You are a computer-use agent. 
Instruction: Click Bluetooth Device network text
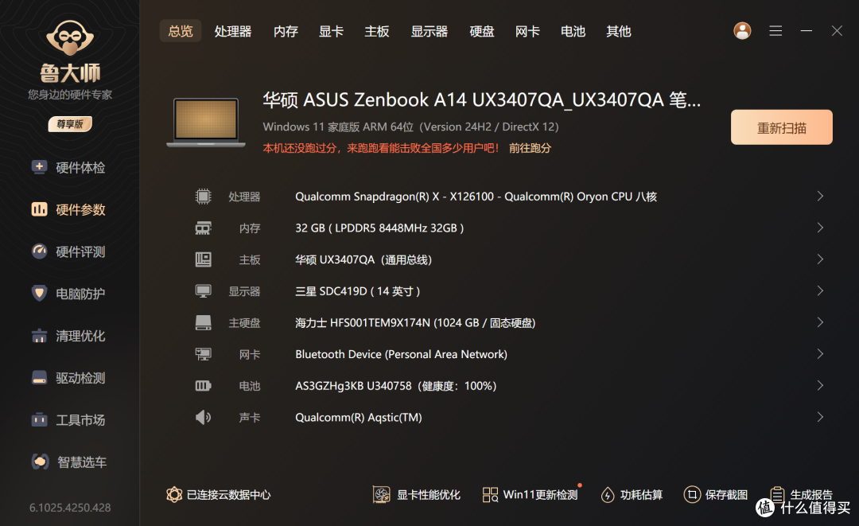coord(401,354)
